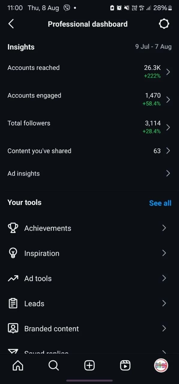Tap the Ad tools trending arrow icon
179x384 pixels.
(13, 278)
